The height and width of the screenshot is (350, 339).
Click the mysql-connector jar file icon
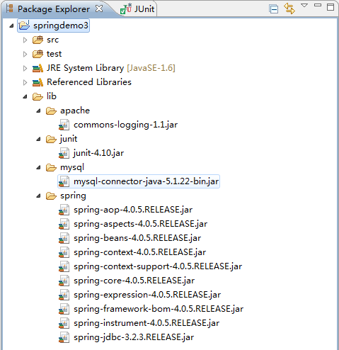coord(64,181)
